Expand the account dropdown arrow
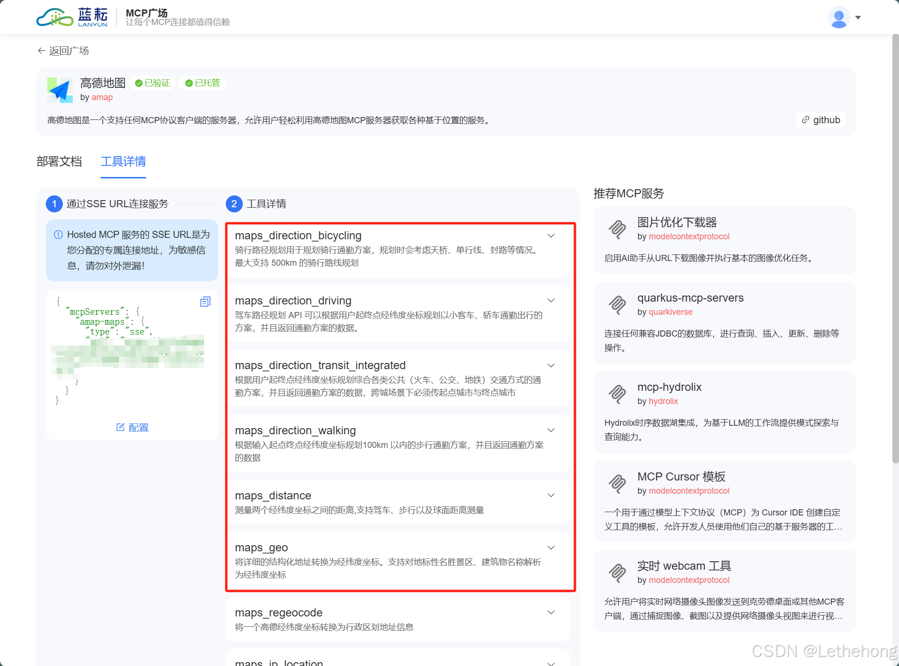899x666 pixels. click(x=858, y=17)
